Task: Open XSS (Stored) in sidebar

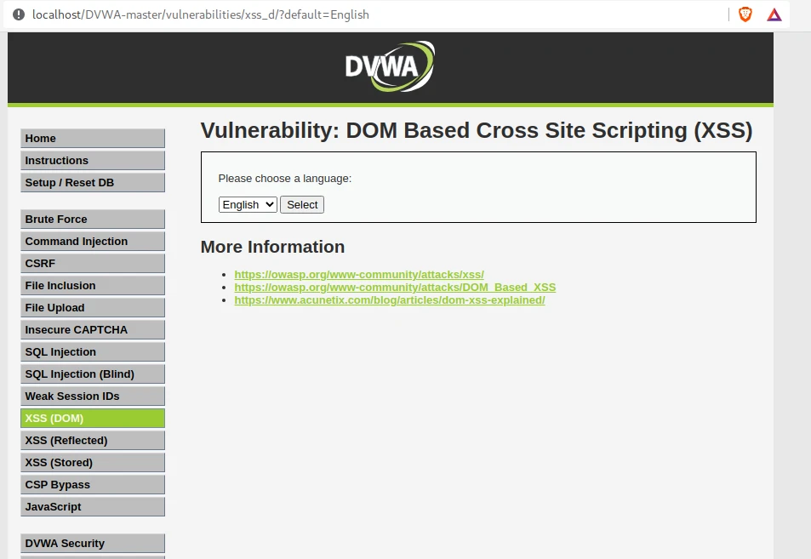Action: tap(92, 463)
